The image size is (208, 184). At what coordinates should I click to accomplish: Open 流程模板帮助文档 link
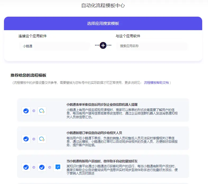[x=156, y=83]
